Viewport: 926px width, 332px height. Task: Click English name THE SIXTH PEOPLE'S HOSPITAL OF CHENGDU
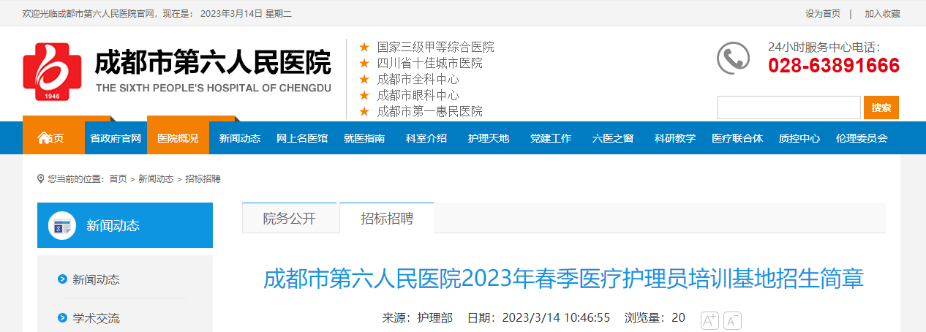point(214,88)
